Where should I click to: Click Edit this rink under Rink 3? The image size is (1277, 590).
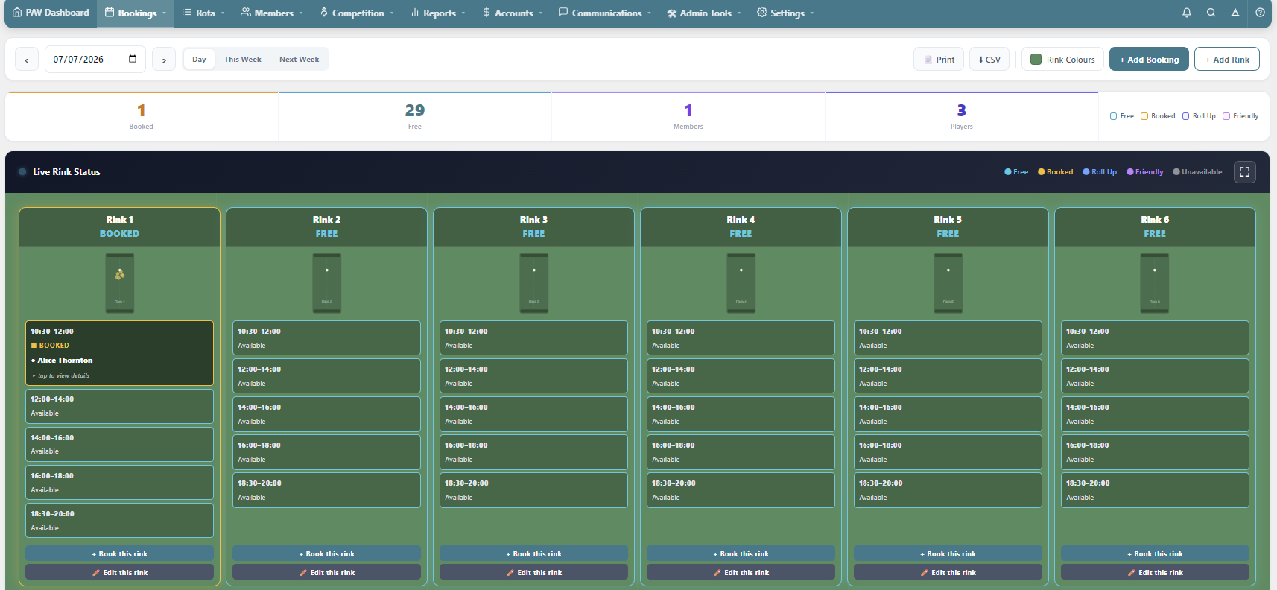tap(533, 572)
